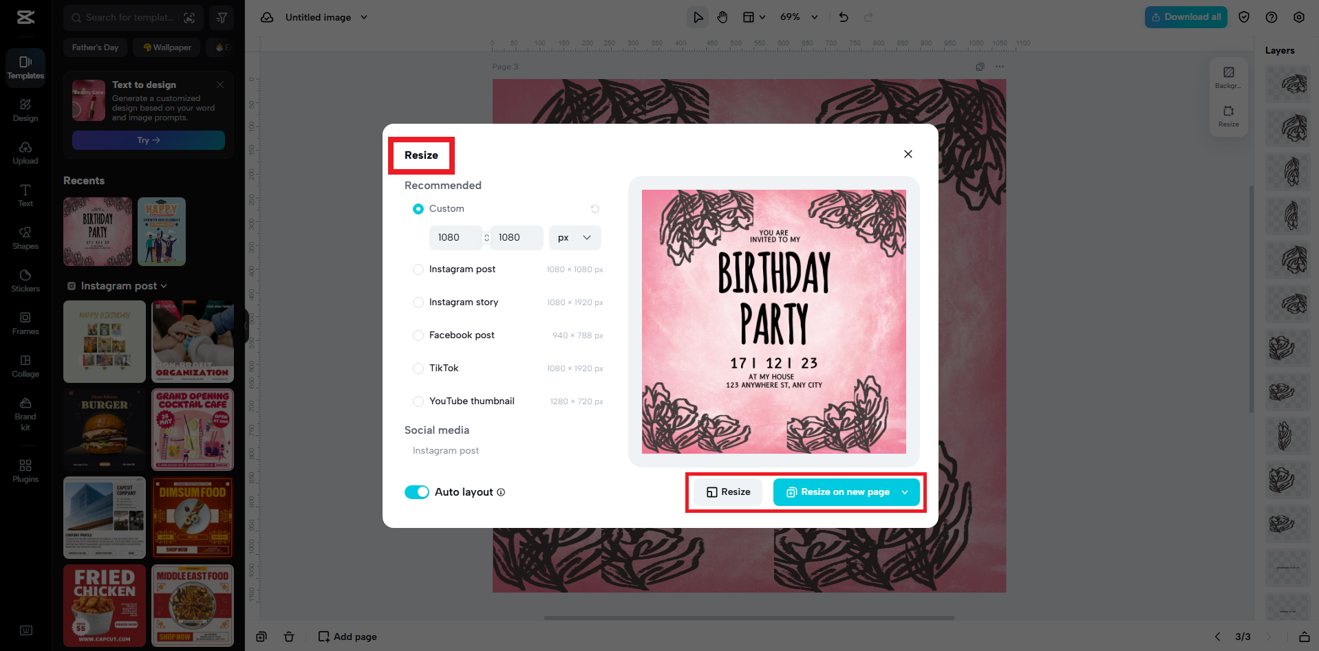The height and width of the screenshot is (651, 1319).
Task: Click the Resize tool in right panel
Action: pos(1229,115)
